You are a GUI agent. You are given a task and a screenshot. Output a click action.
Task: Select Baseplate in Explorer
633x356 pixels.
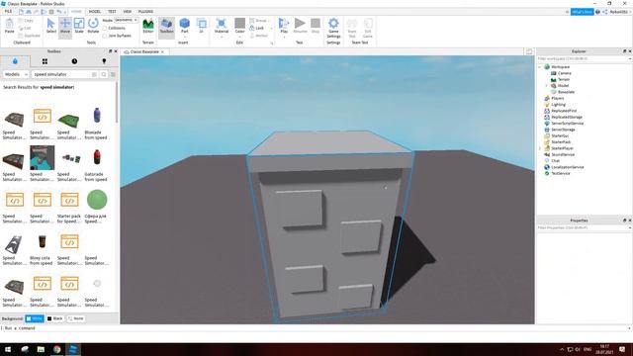click(566, 92)
